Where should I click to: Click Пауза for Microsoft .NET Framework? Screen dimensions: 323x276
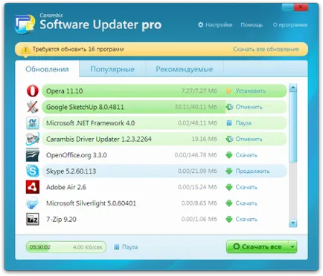click(243, 123)
